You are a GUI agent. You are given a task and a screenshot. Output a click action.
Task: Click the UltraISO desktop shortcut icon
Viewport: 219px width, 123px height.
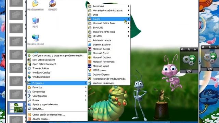click(x=53, y=4)
